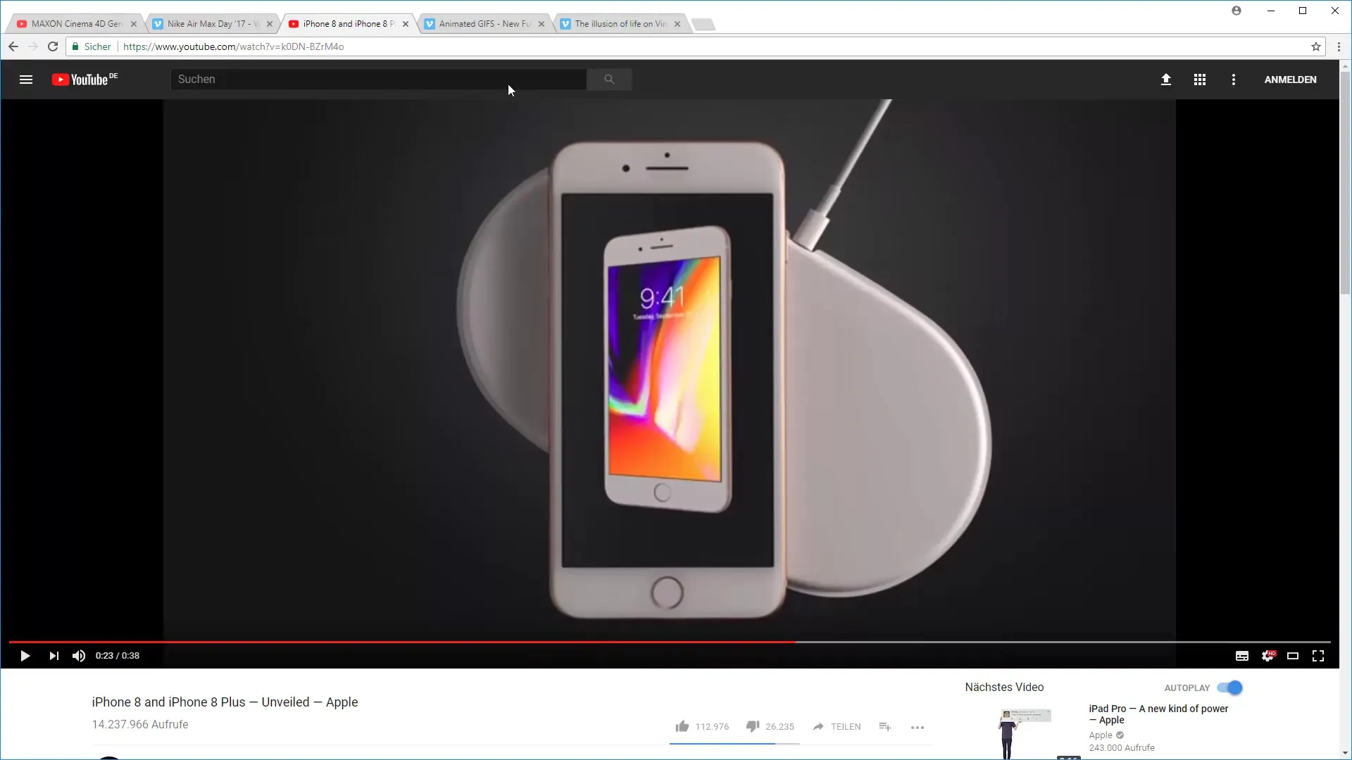The width and height of the screenshot is (1352, 760).
Task: Click the 14.237.966 Aufrufe view count
Action: pyautogui.click(x=140, y=725)
